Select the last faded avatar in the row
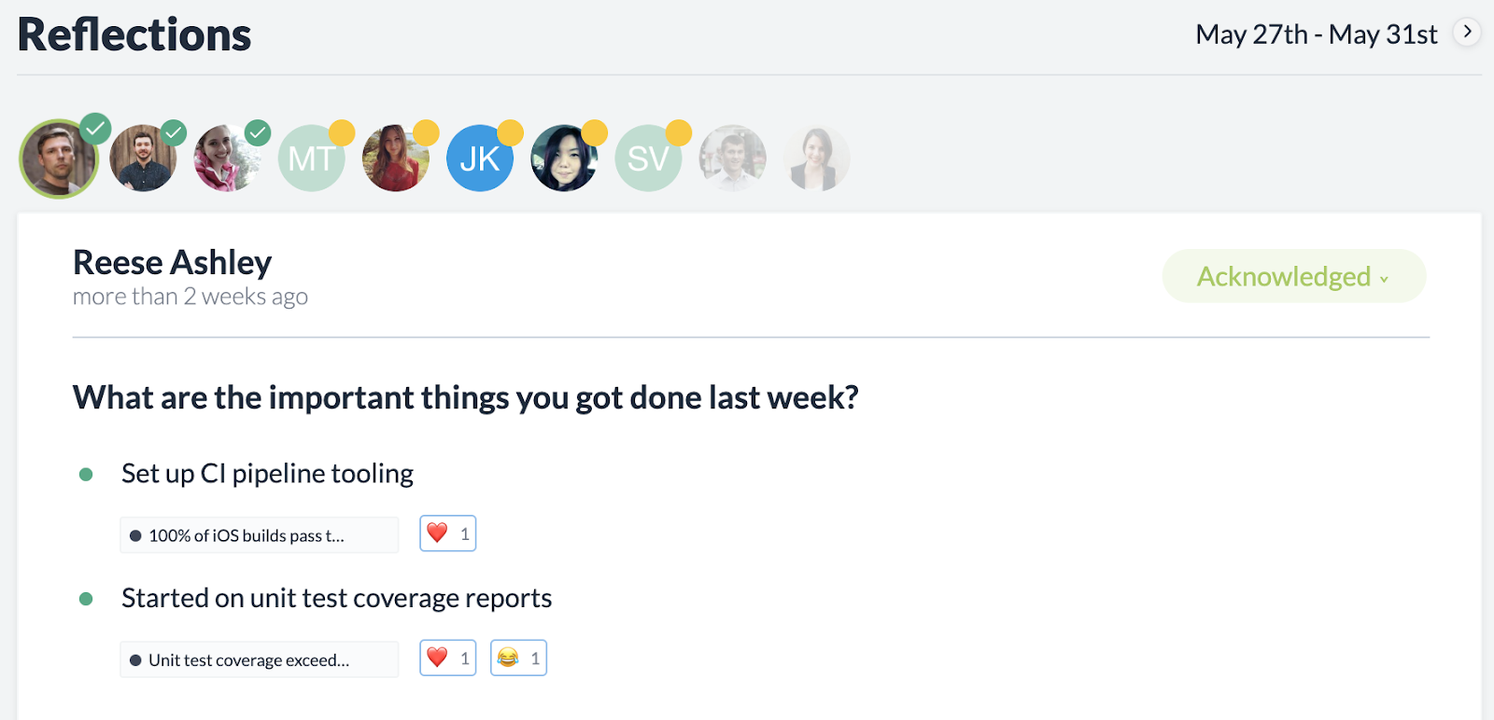Viewport: 1494px width, 720px height. pos(816,159)
